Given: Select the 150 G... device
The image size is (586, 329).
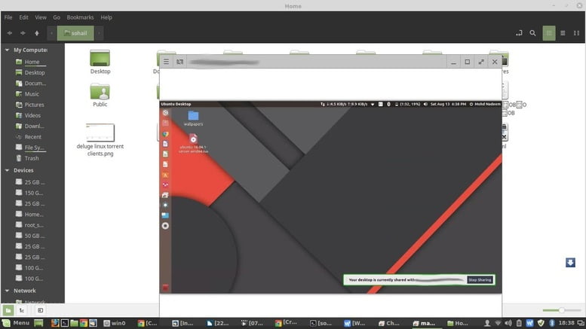Looking at the screenshot, I should 32,193.
